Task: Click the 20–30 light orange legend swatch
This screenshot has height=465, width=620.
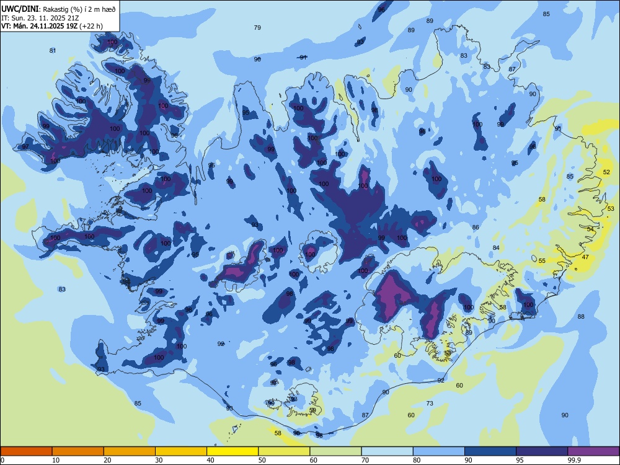Action: (130, 451)
